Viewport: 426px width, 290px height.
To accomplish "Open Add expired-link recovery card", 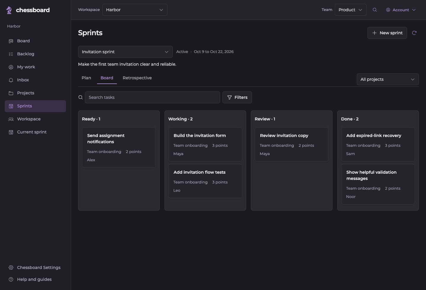I will tap(378, 144).
